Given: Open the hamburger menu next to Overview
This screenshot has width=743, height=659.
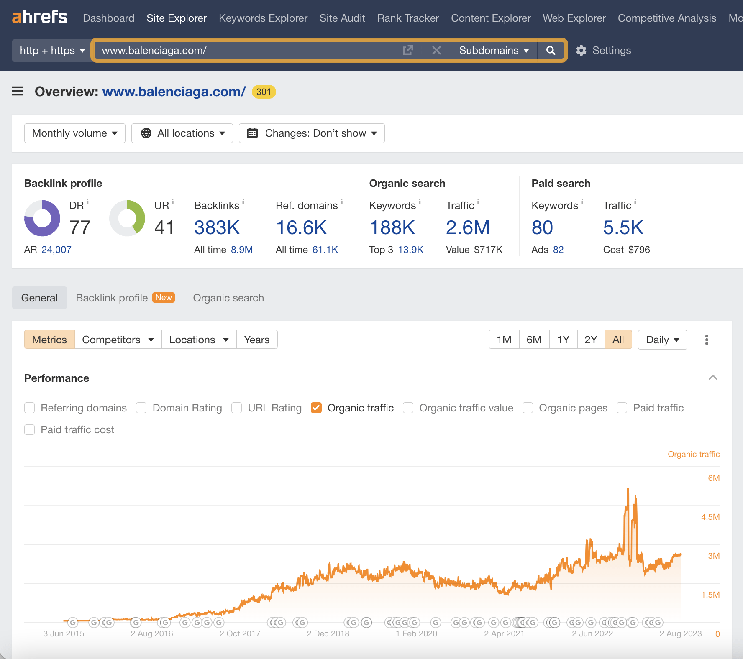Looking at the screenshot, I should point(17,92).
